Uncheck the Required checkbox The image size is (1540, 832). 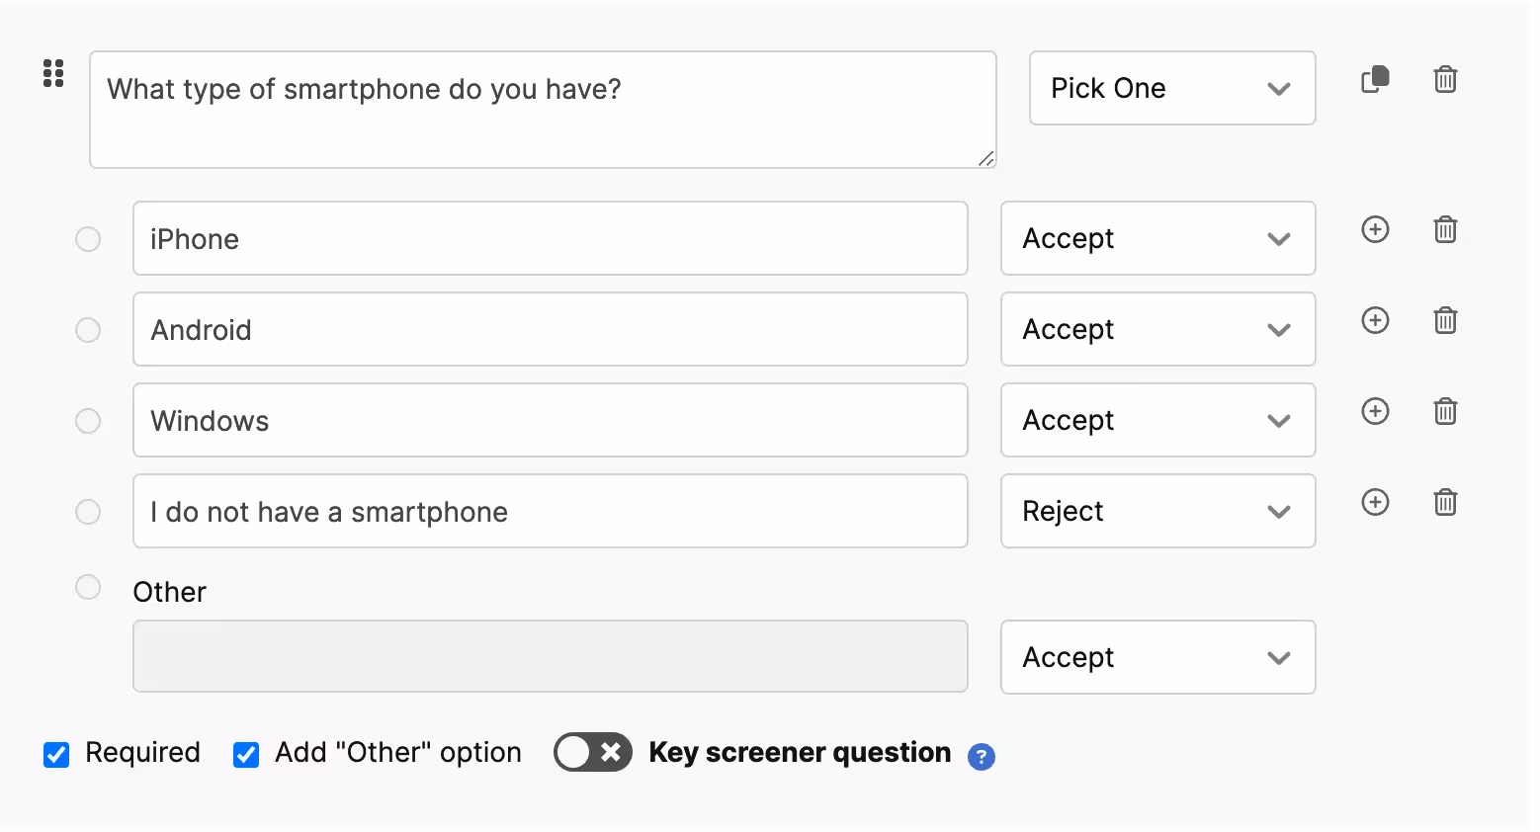coord(56,755)
